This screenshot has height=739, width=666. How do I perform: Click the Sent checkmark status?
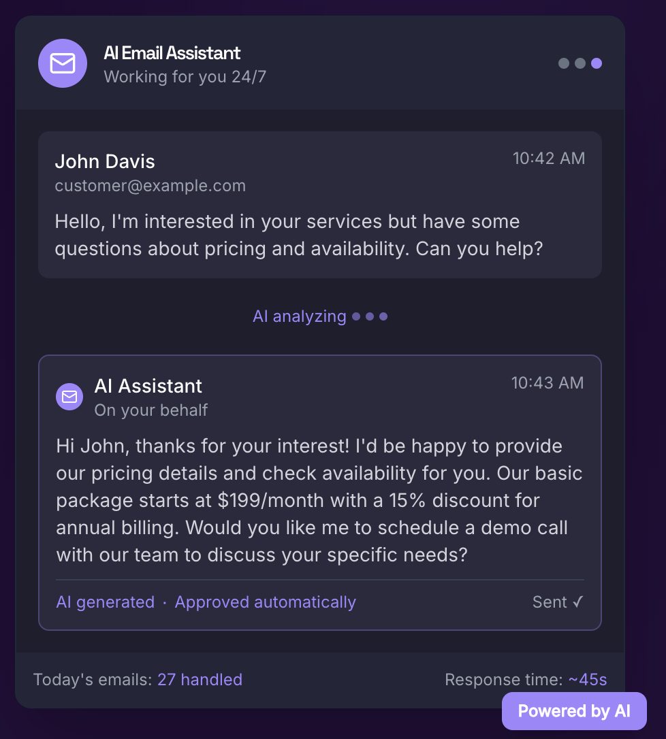[x=558, y=602]
